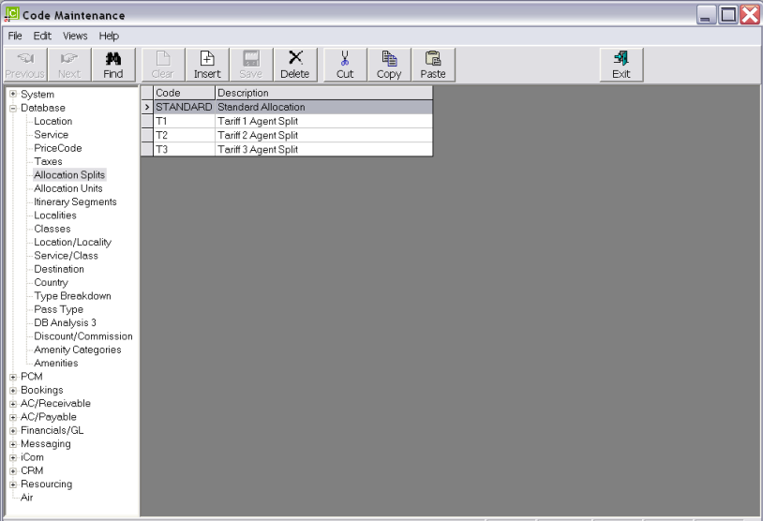The width and height of the screenshot is (763, 521).
Task: Click the T1 code cell
Action: [x=185, y=121]
